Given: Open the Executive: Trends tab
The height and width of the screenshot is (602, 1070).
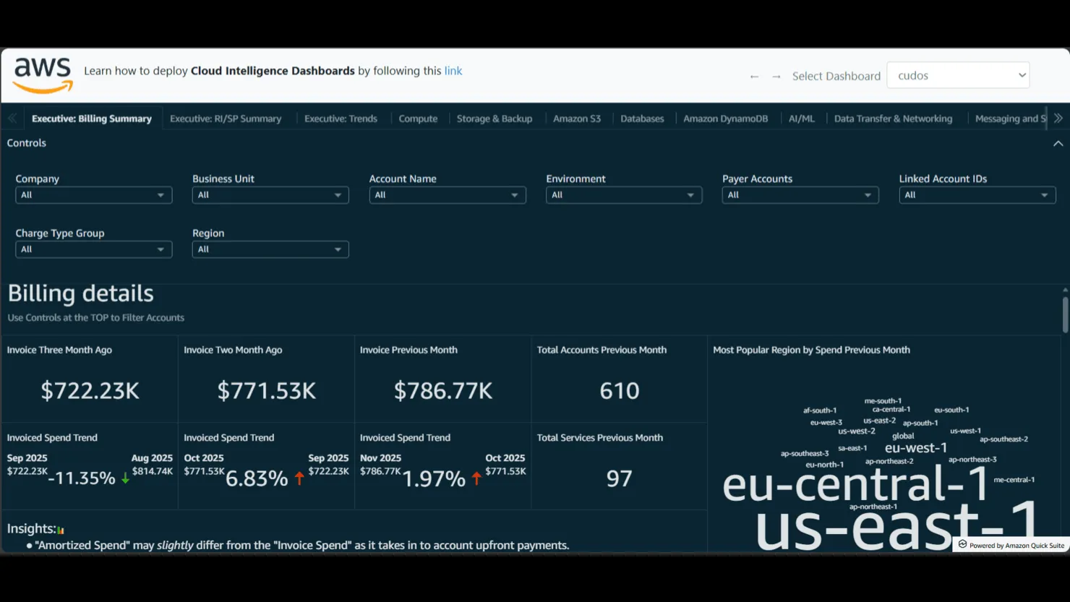Looking at the screenshot, I should (x=341, y=119).
